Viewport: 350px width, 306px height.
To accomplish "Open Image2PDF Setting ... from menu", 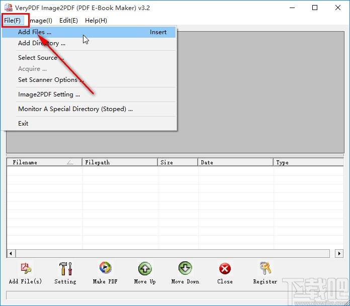I will pos(89,94).
